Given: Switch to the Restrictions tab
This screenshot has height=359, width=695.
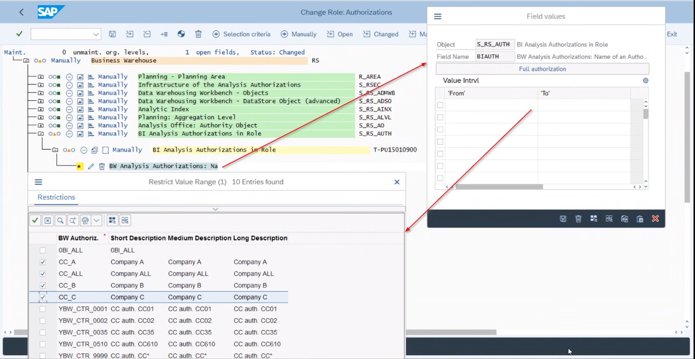Looking at the screenshot, I should pos(55,197).
